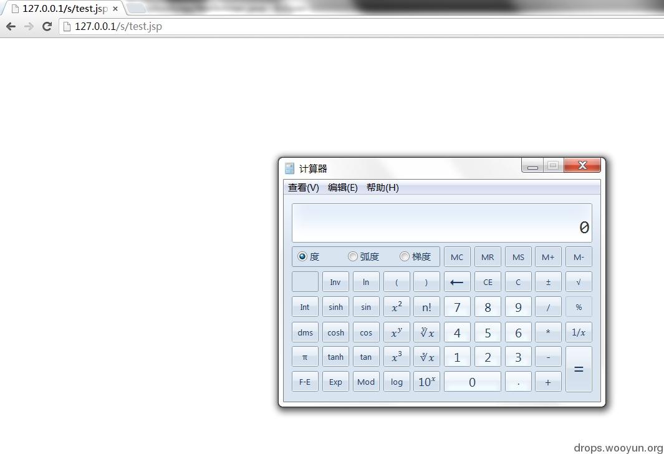Toggle the Inv inverse function button
The height and width of the screenshot is (454, 664).
click(x=335, y=282)
